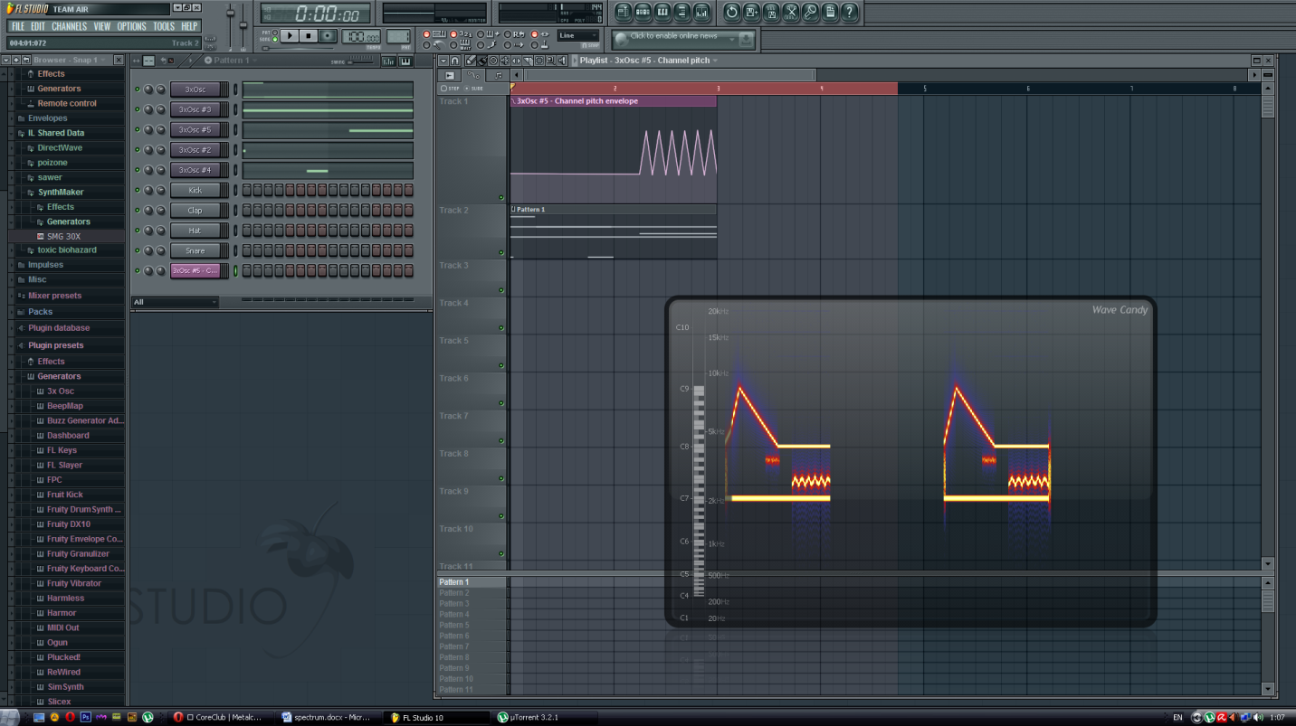
Task: Select the playlist draw pencil tool
Action: (470, 61)
